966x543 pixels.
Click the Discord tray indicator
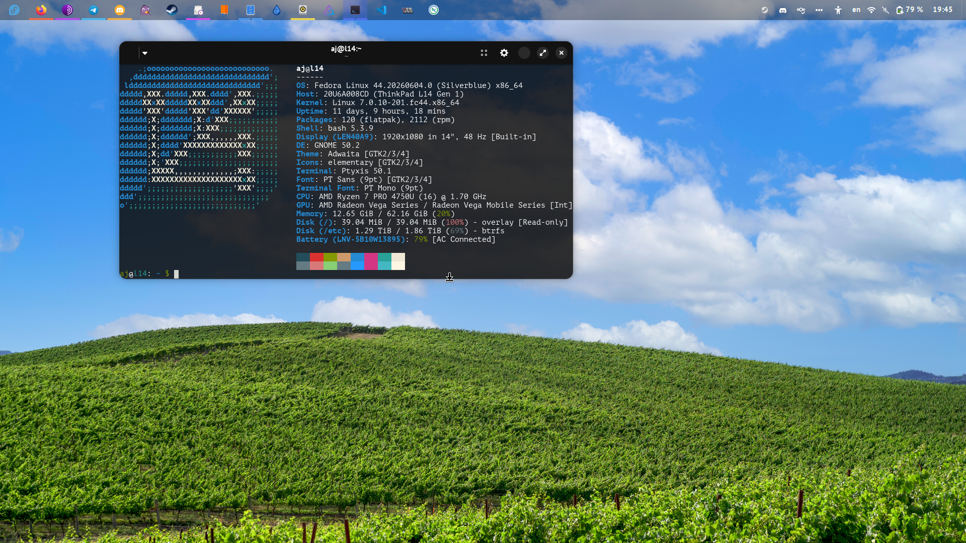(783, 10)
